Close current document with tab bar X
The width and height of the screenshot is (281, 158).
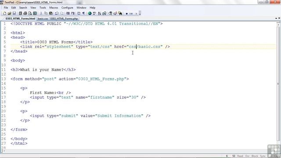tap(279, 18)
